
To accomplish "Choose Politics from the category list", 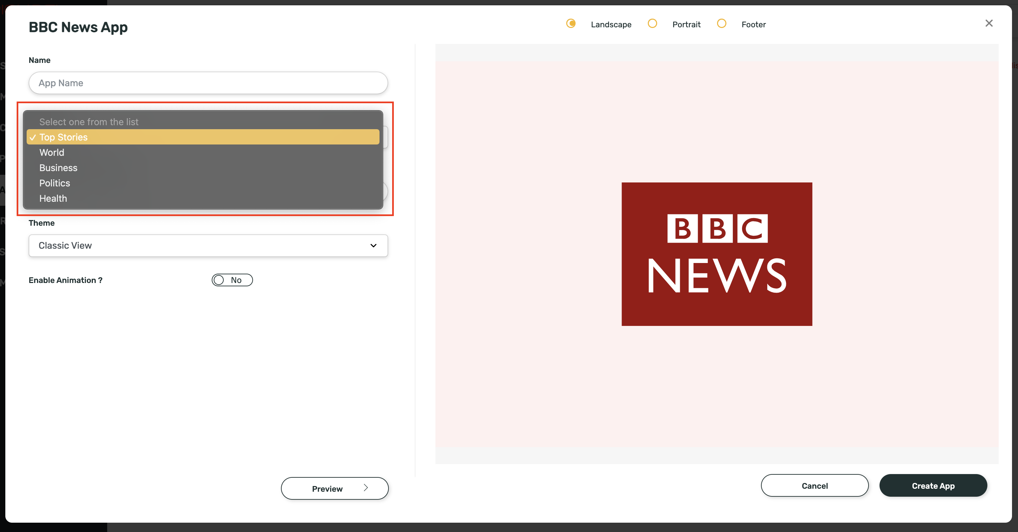I will pos(203,183).
